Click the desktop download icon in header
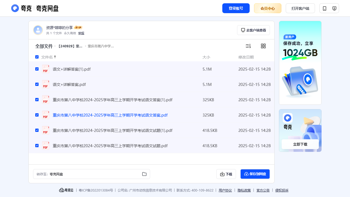The width and height of the screenshot is (350, 197). [x=334, y=8]
